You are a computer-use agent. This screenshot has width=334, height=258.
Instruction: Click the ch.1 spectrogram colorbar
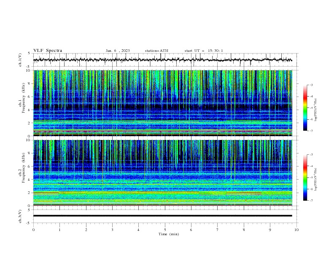[x=305, y=107]
